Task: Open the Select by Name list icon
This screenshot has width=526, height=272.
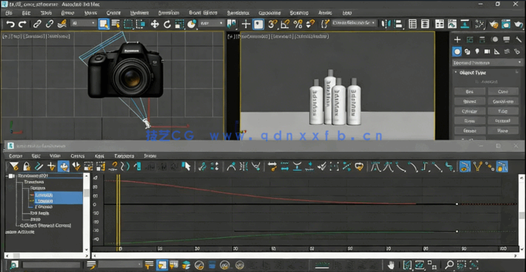Action: tap(116, 24)
